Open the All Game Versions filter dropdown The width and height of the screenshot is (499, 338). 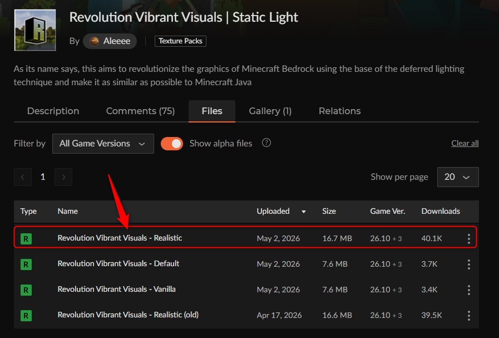pyautogui.click(x=103, y=144)
